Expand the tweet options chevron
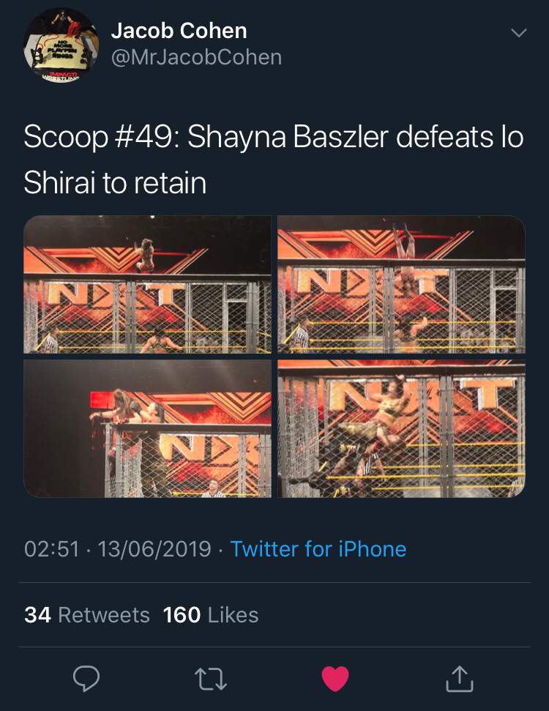This screenshot has width=549, height=711. click(519, 32)
